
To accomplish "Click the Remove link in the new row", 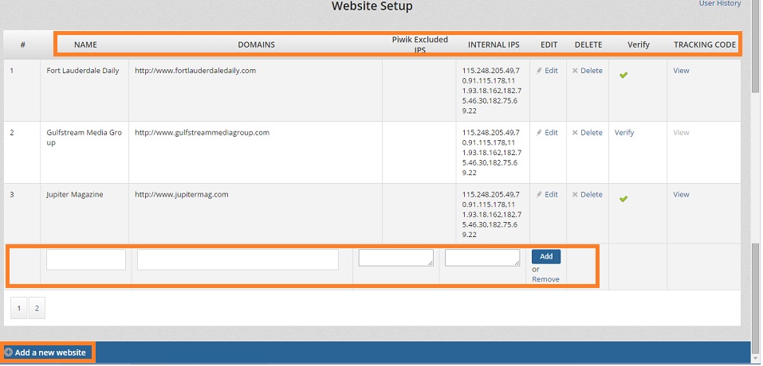I will [545, 279].
